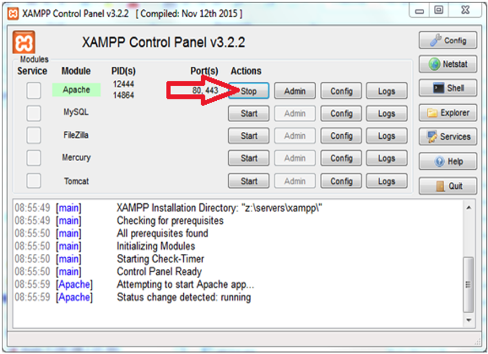Click log line "Checking for prerequisites"
488x354 pixels.
(170, 220)
